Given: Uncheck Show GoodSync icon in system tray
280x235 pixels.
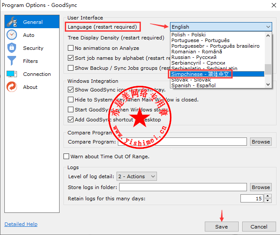Looking at the screenshot, I should point(70,90).
